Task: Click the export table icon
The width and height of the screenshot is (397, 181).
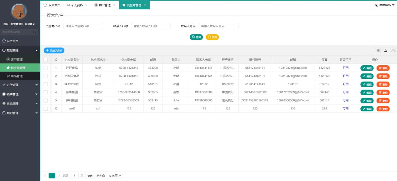Action: [x=385, y=50]
